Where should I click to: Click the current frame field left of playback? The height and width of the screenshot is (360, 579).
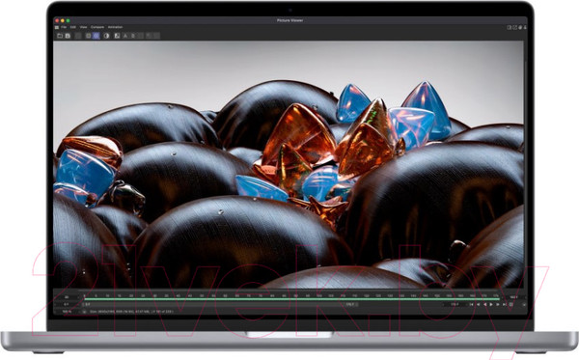pyautogui.click(x=455, y=305)
